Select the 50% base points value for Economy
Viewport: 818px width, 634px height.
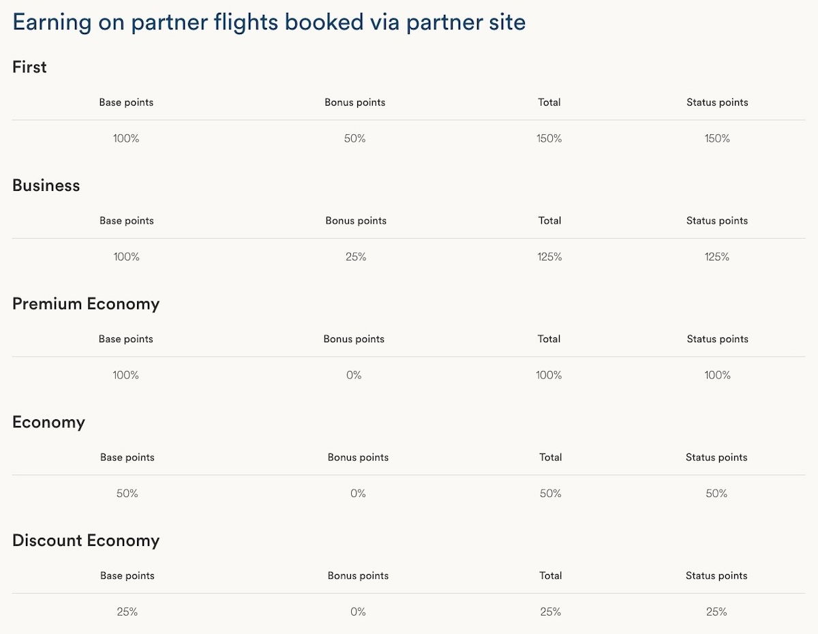click(127, 494)
